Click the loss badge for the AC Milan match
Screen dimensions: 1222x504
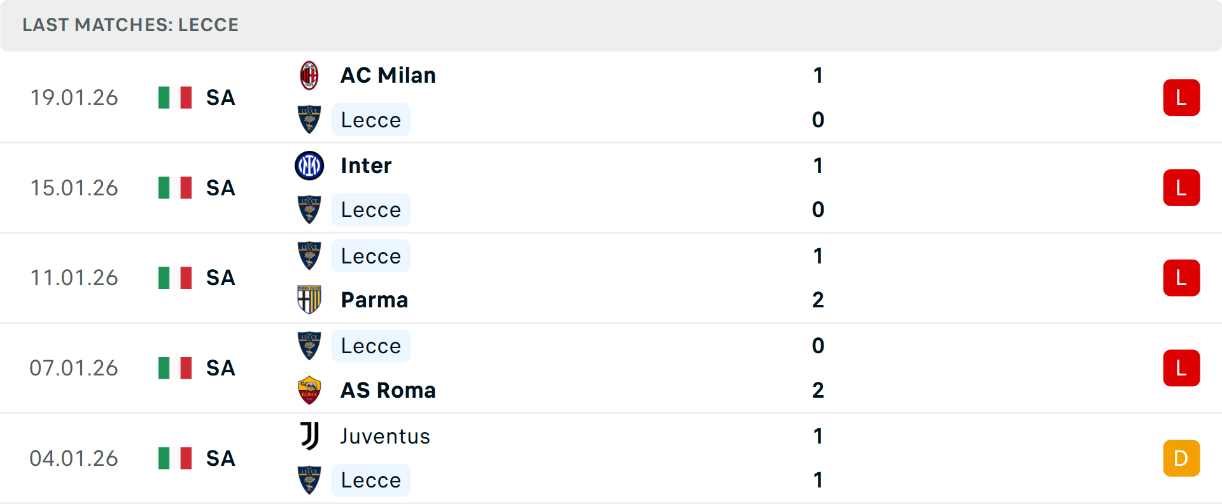[1181, 98]
